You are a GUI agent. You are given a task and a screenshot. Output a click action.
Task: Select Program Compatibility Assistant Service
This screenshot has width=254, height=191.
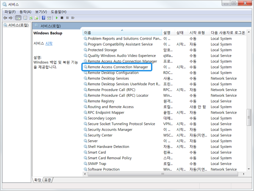click(120, 44)
